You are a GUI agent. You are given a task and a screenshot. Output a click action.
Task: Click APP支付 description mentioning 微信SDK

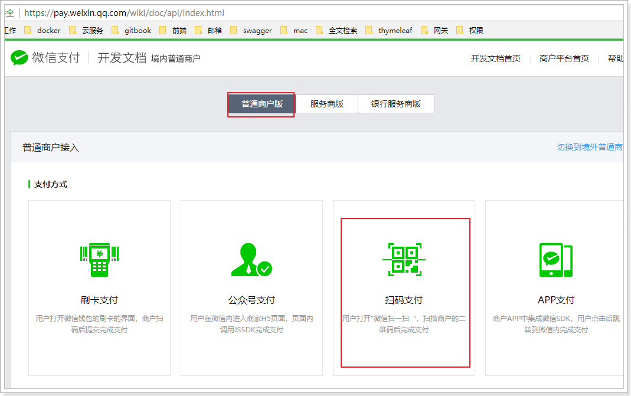[x=556, y=324]
